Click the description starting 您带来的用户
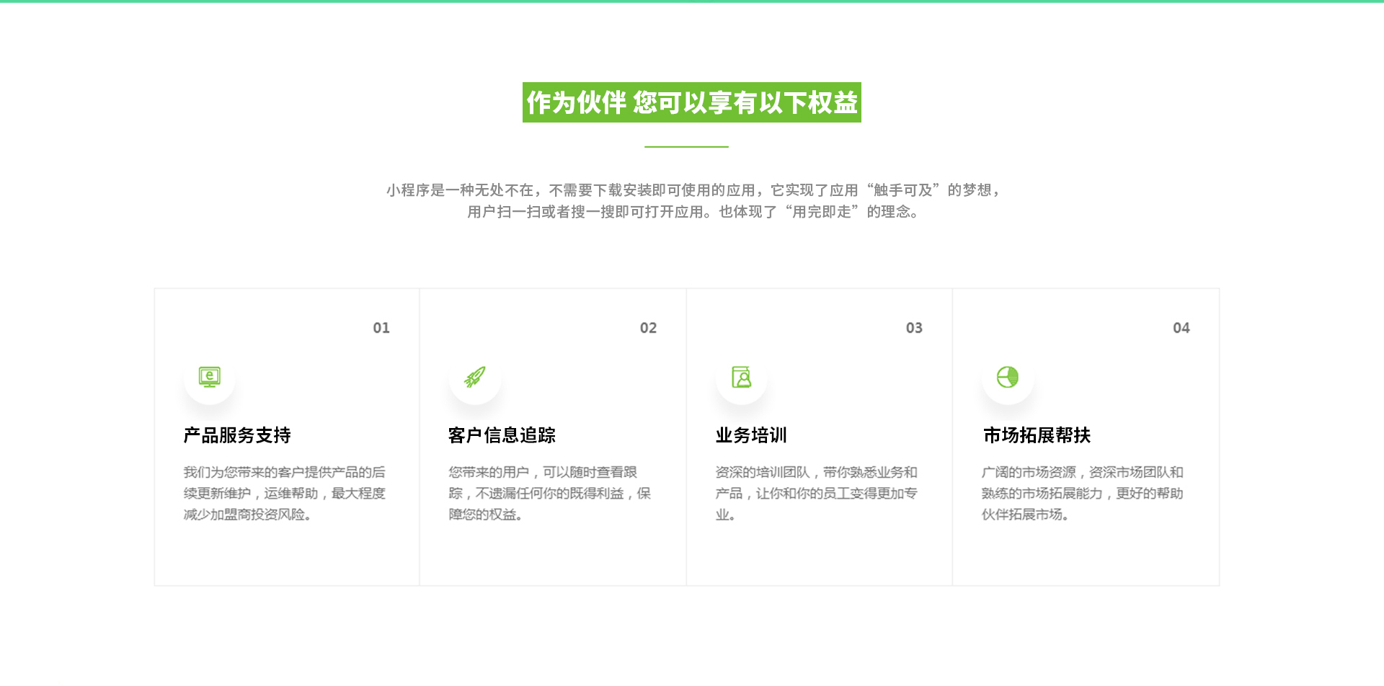 coord(550,494)
